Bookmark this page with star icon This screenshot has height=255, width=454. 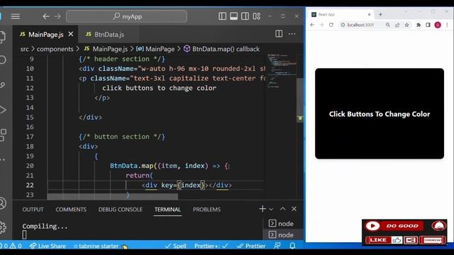406,25
